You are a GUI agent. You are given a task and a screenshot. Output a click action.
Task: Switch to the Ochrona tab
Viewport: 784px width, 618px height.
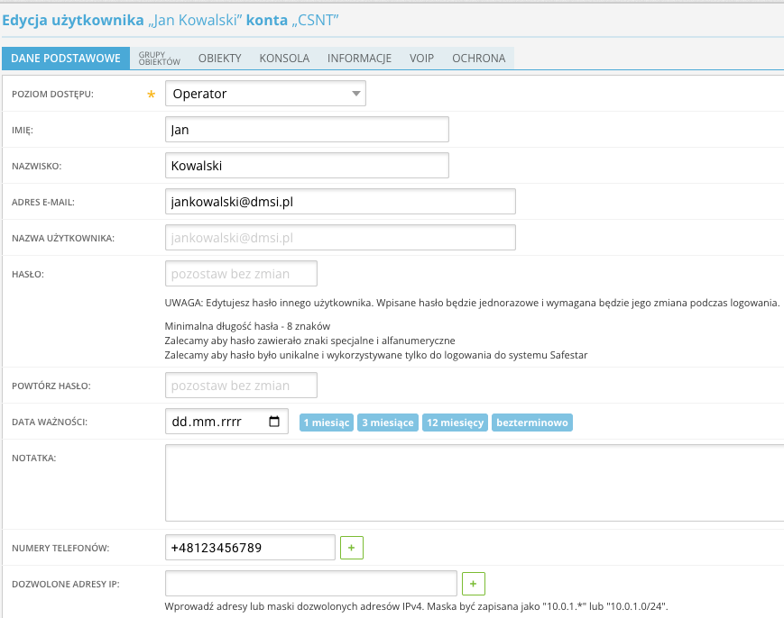point(478,59)
